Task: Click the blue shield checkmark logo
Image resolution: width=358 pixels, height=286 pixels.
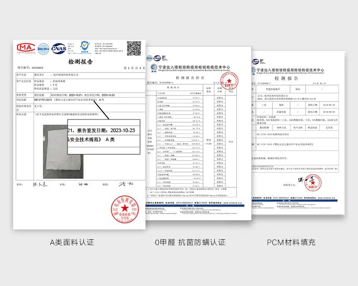Action: [85, 47]
